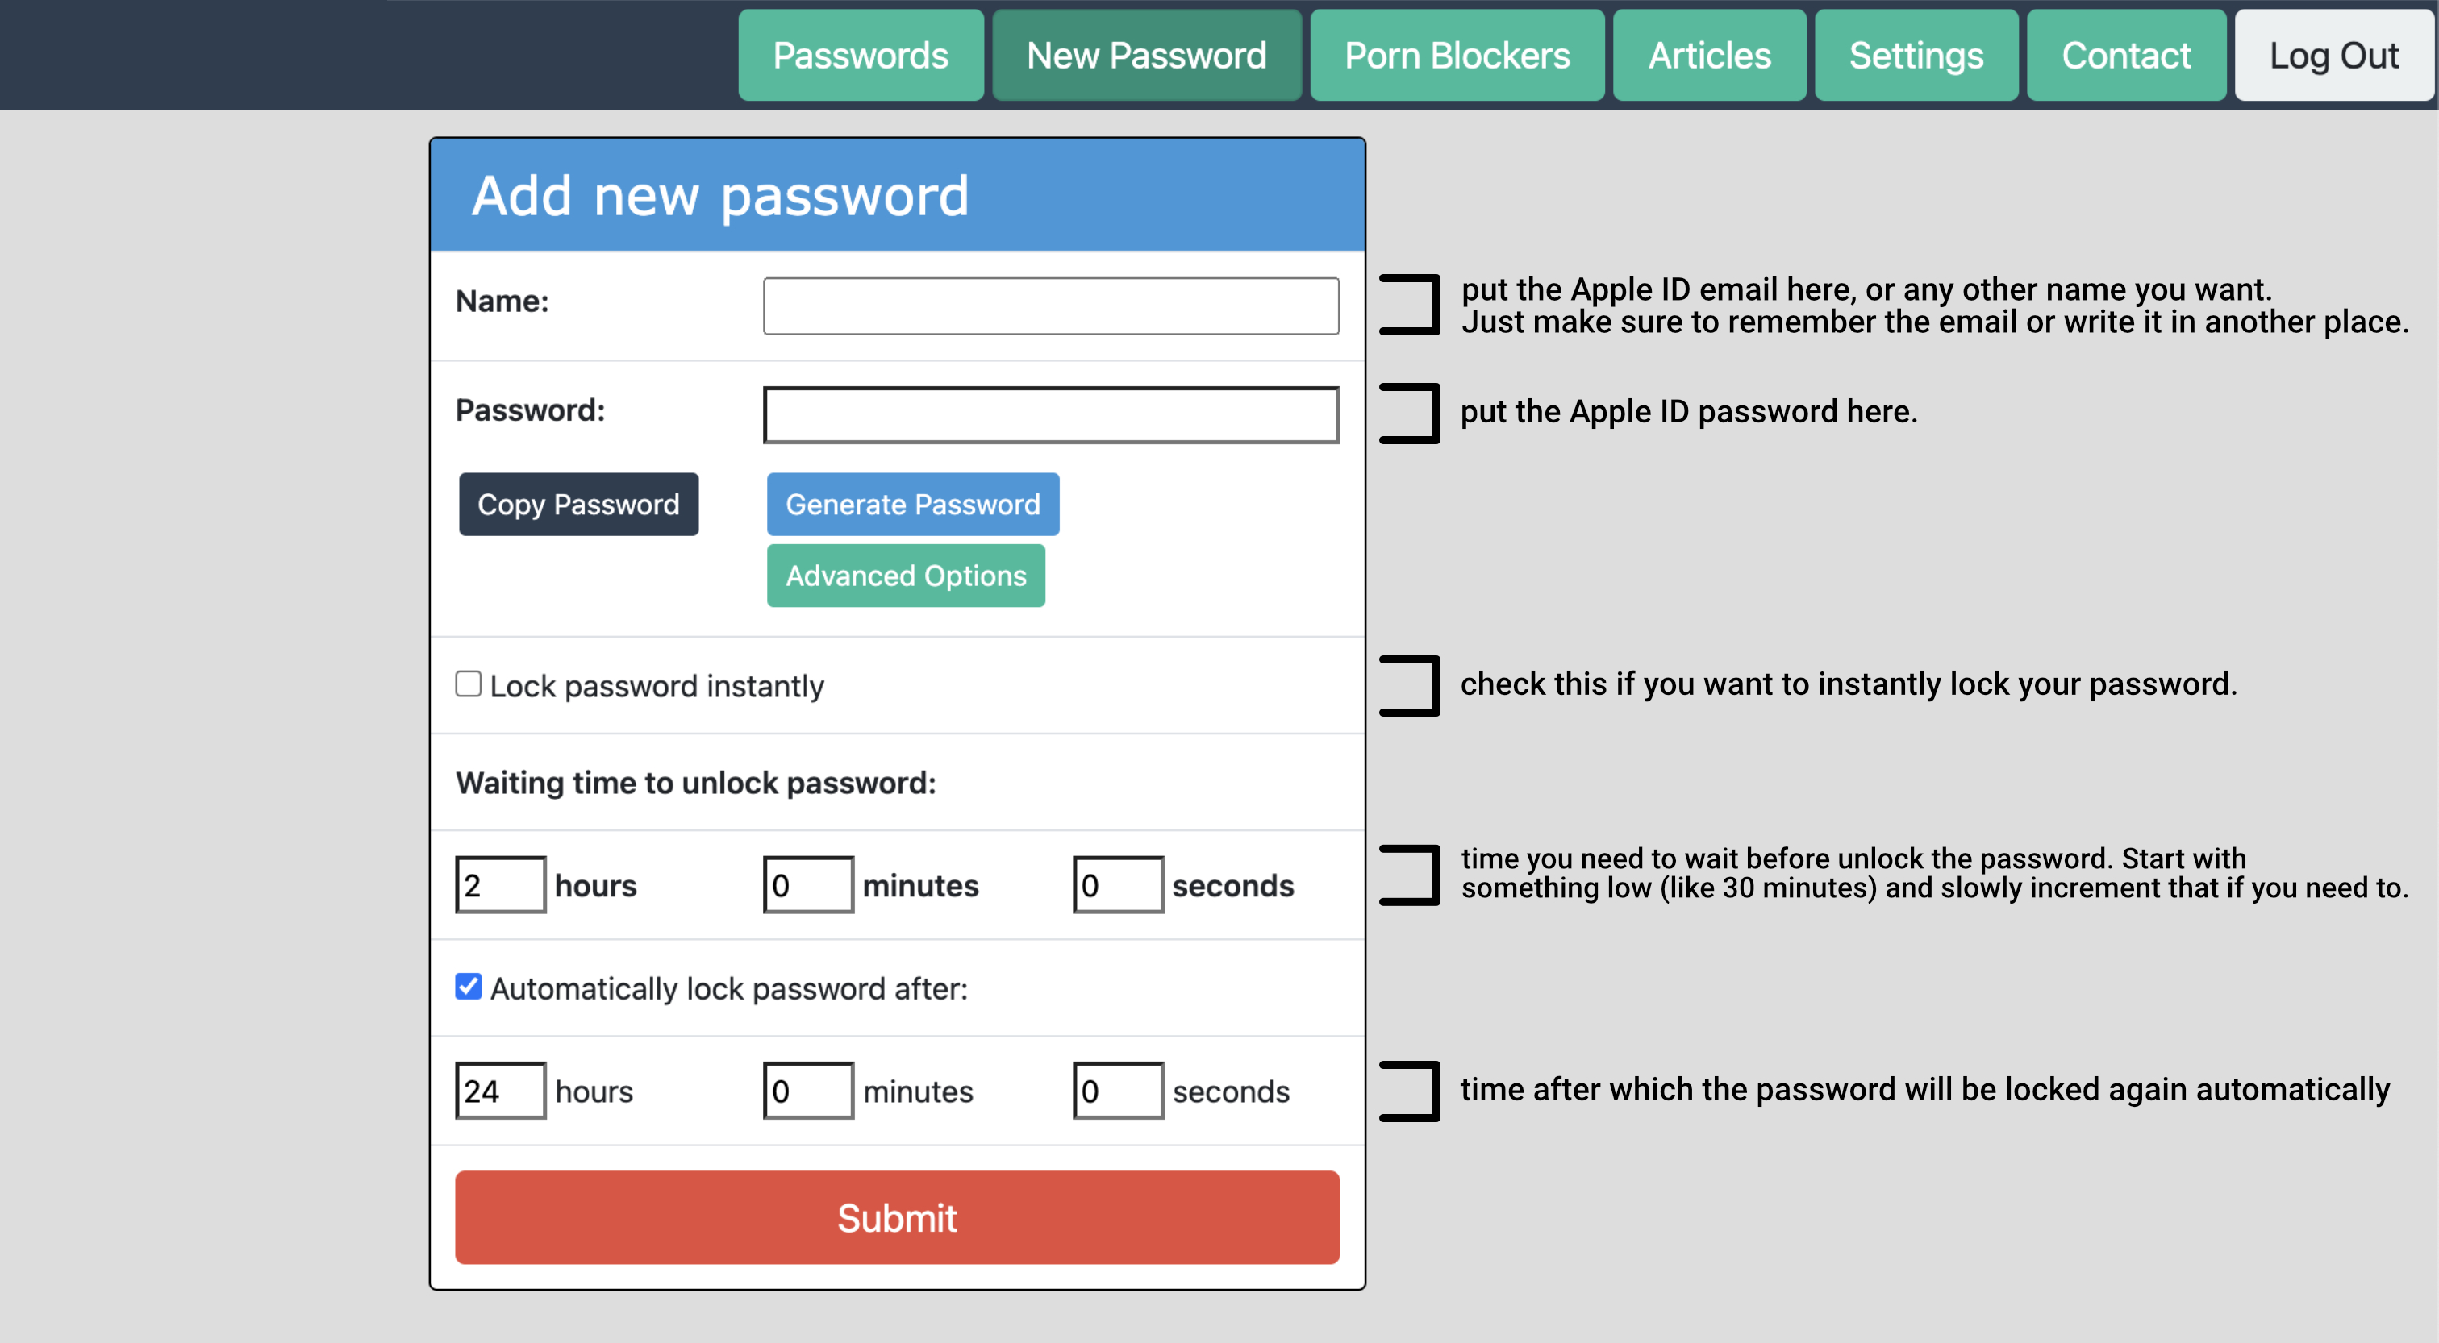Uncheck Automatically lock password after checkbox
The width and height of the screenshot is (2439, 1343).
click(x=469, y=987)
